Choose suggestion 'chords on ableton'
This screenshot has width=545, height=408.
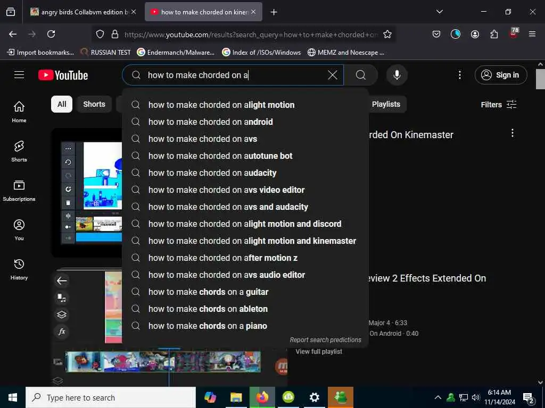(245, 309)
